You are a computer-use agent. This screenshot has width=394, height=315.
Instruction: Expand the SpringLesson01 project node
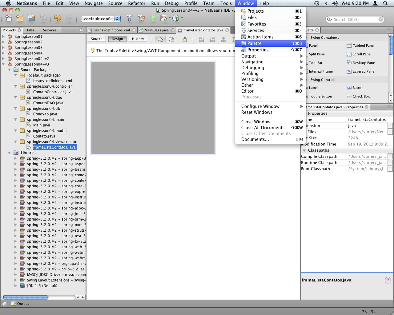pos(3,36)
